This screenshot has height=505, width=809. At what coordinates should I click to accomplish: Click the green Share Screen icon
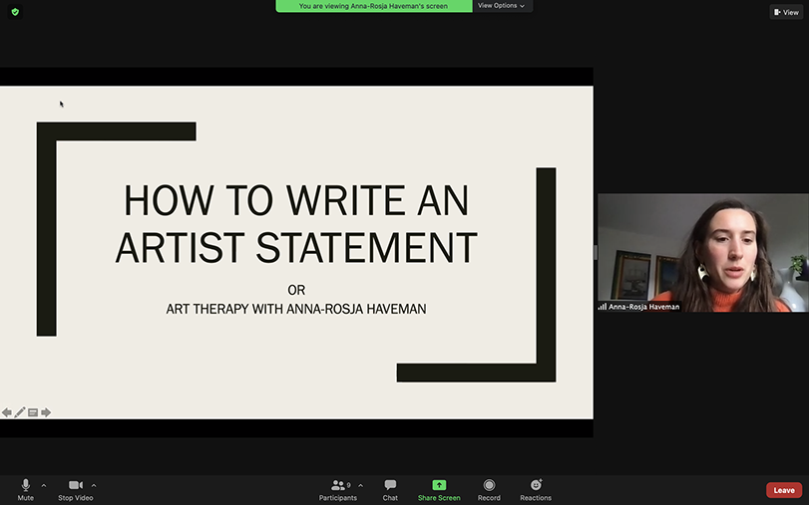[x=439, y=485]
